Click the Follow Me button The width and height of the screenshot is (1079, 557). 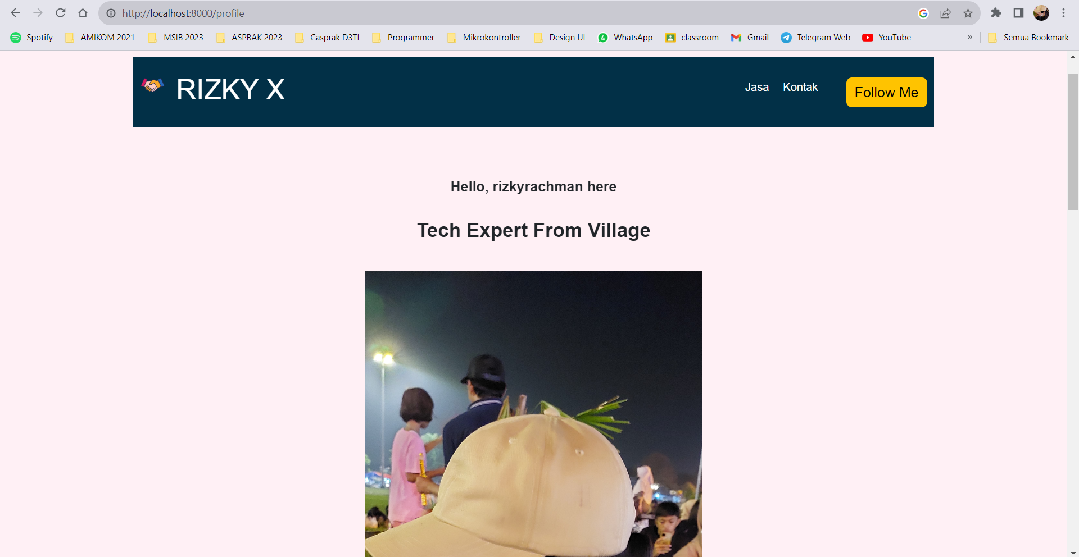point(886,92)
